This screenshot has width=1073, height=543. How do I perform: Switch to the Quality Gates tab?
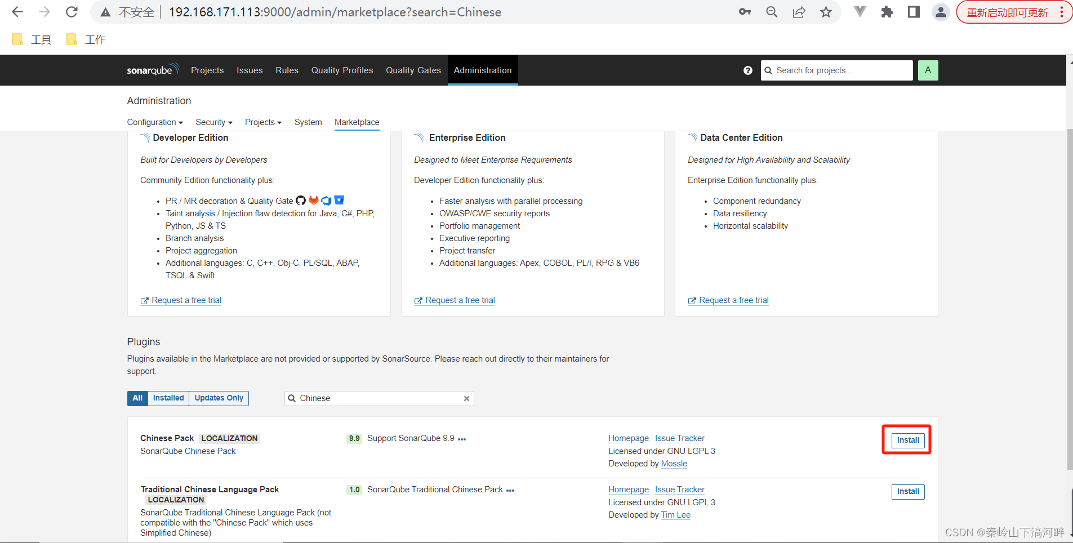tap(413, 70)
